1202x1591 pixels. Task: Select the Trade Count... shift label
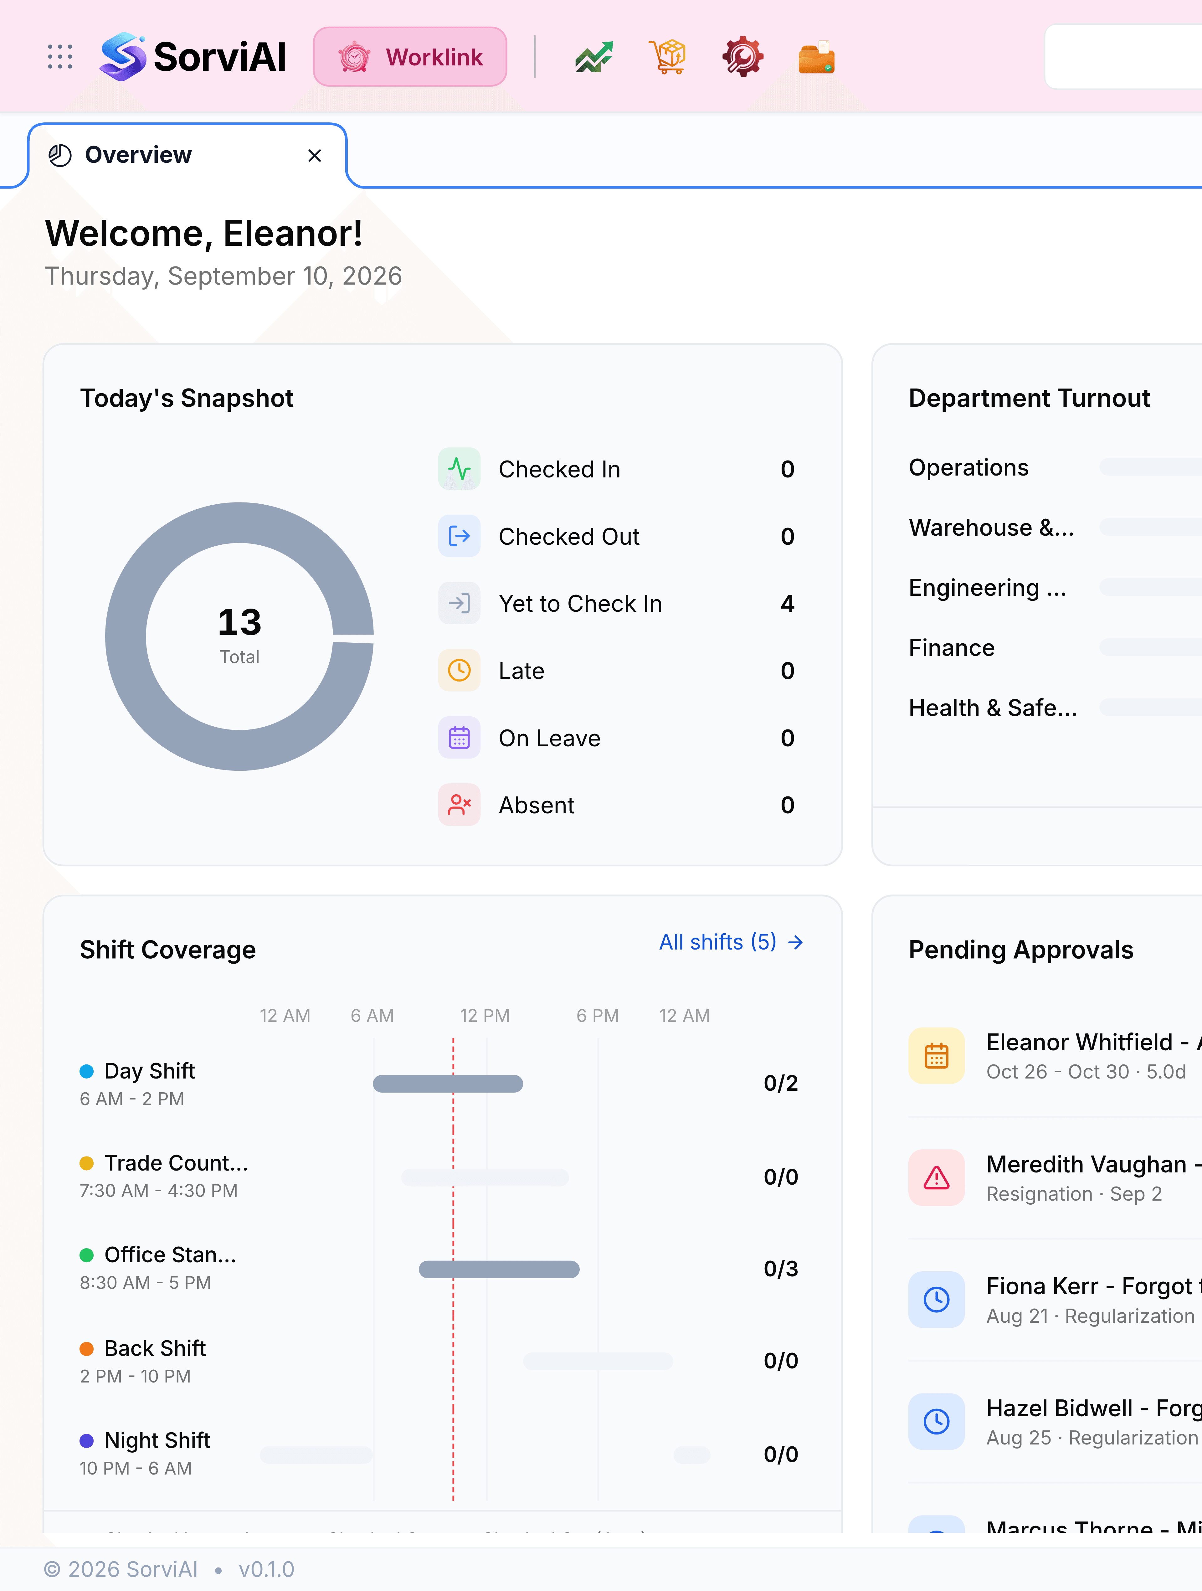(176, 1163)
